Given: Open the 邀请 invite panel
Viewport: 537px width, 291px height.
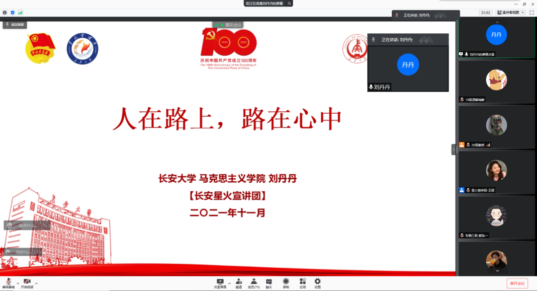Looking at the screenshot, I should point(239,282).
